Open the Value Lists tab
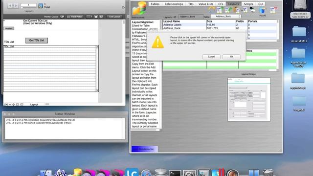This screenshot has height=176, width=313. point(206,4)
